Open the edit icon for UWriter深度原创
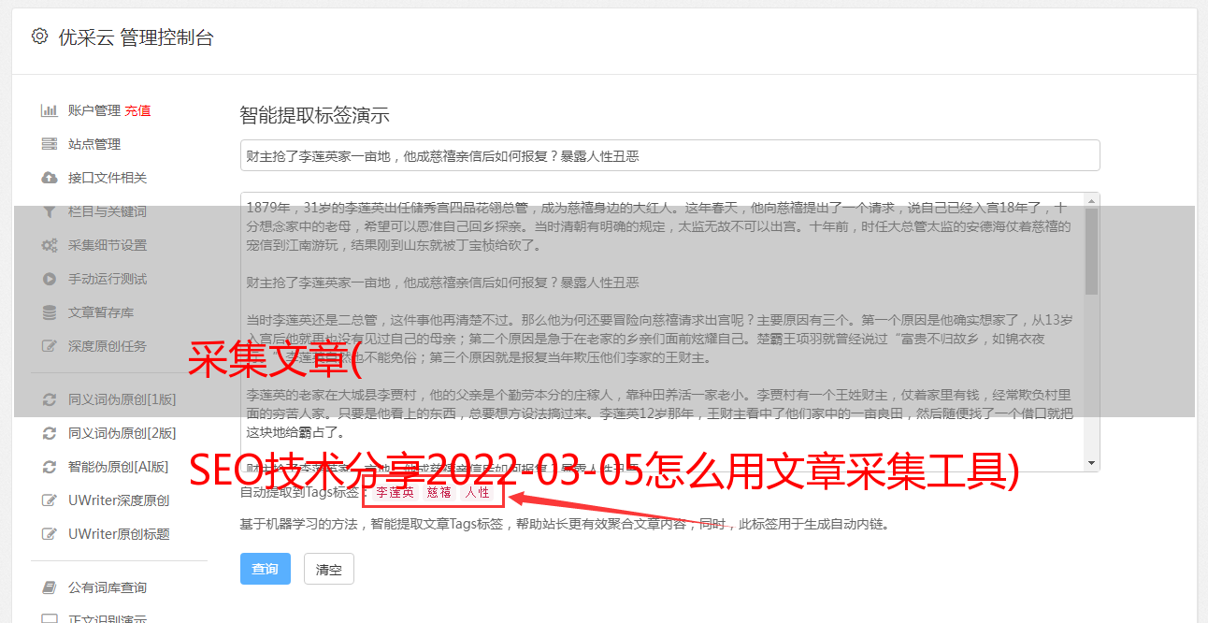This screenshot has width=1208, height=623. tap(50, 500)
